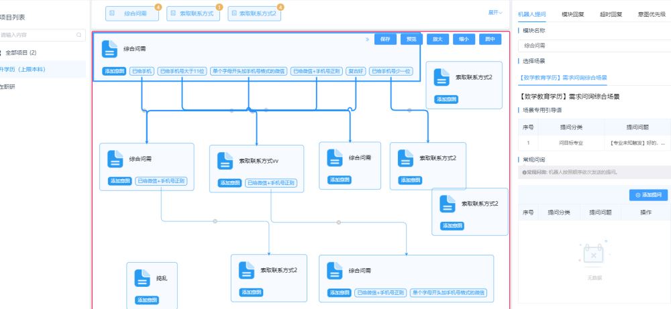The height and width of the screenshot is (309, 671).
Task: Click the double-chevron icon left of 保存
Action: click(367, 40)
